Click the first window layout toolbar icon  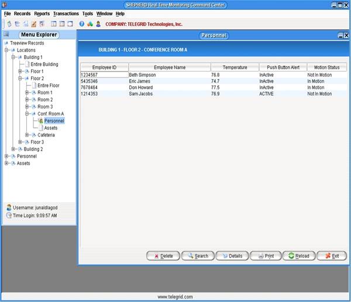click(x=53, y=24)
